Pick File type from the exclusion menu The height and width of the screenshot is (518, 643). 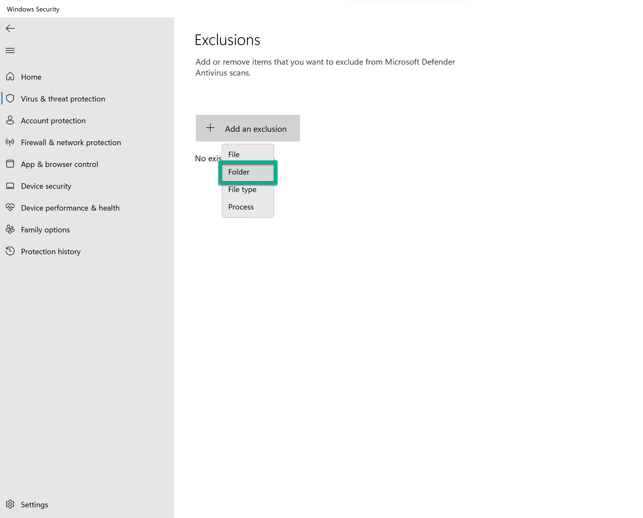point(242,190)
